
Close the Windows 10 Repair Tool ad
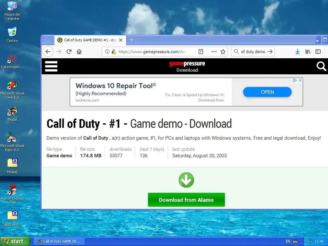[x=300, y=80]
